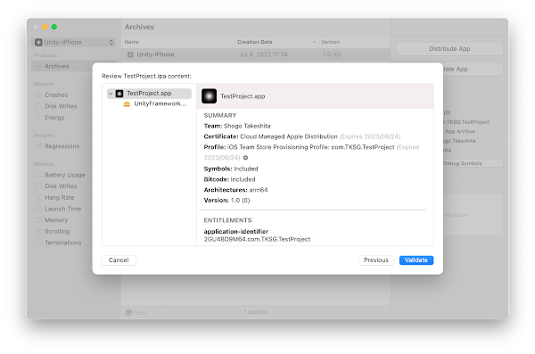535x354 pixels.
Task: Click the Distribute App button
Action: pyautogui.click(x=449, y=49)
